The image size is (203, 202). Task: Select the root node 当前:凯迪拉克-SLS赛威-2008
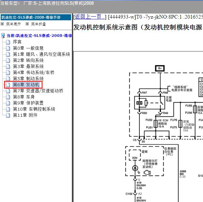click(39, 36)
